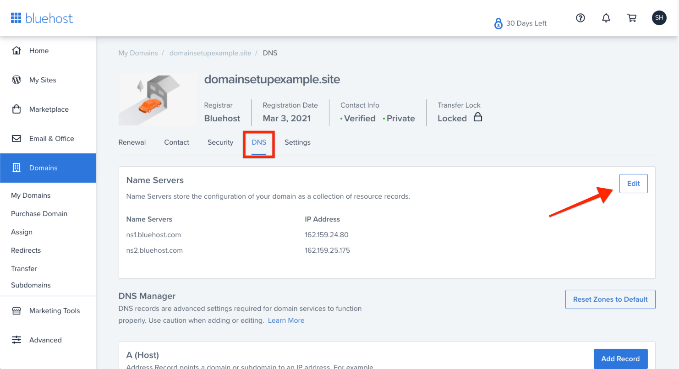Click Reset Zones to Default
Image resolution: width=679 pixels, height=369 pixels.
point(610,299)
